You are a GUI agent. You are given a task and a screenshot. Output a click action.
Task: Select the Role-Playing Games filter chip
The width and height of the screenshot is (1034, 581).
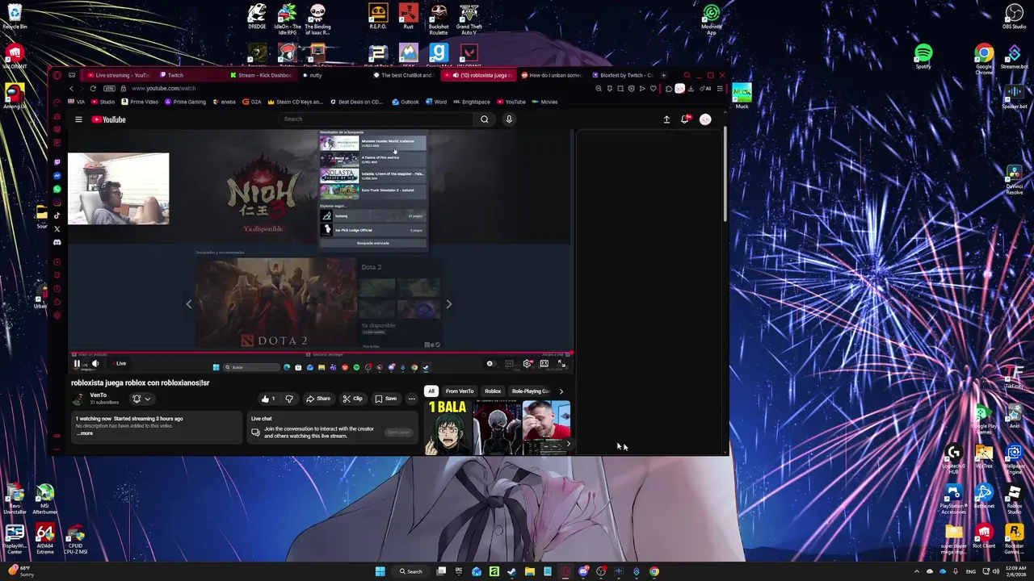(x=530, y=391)
